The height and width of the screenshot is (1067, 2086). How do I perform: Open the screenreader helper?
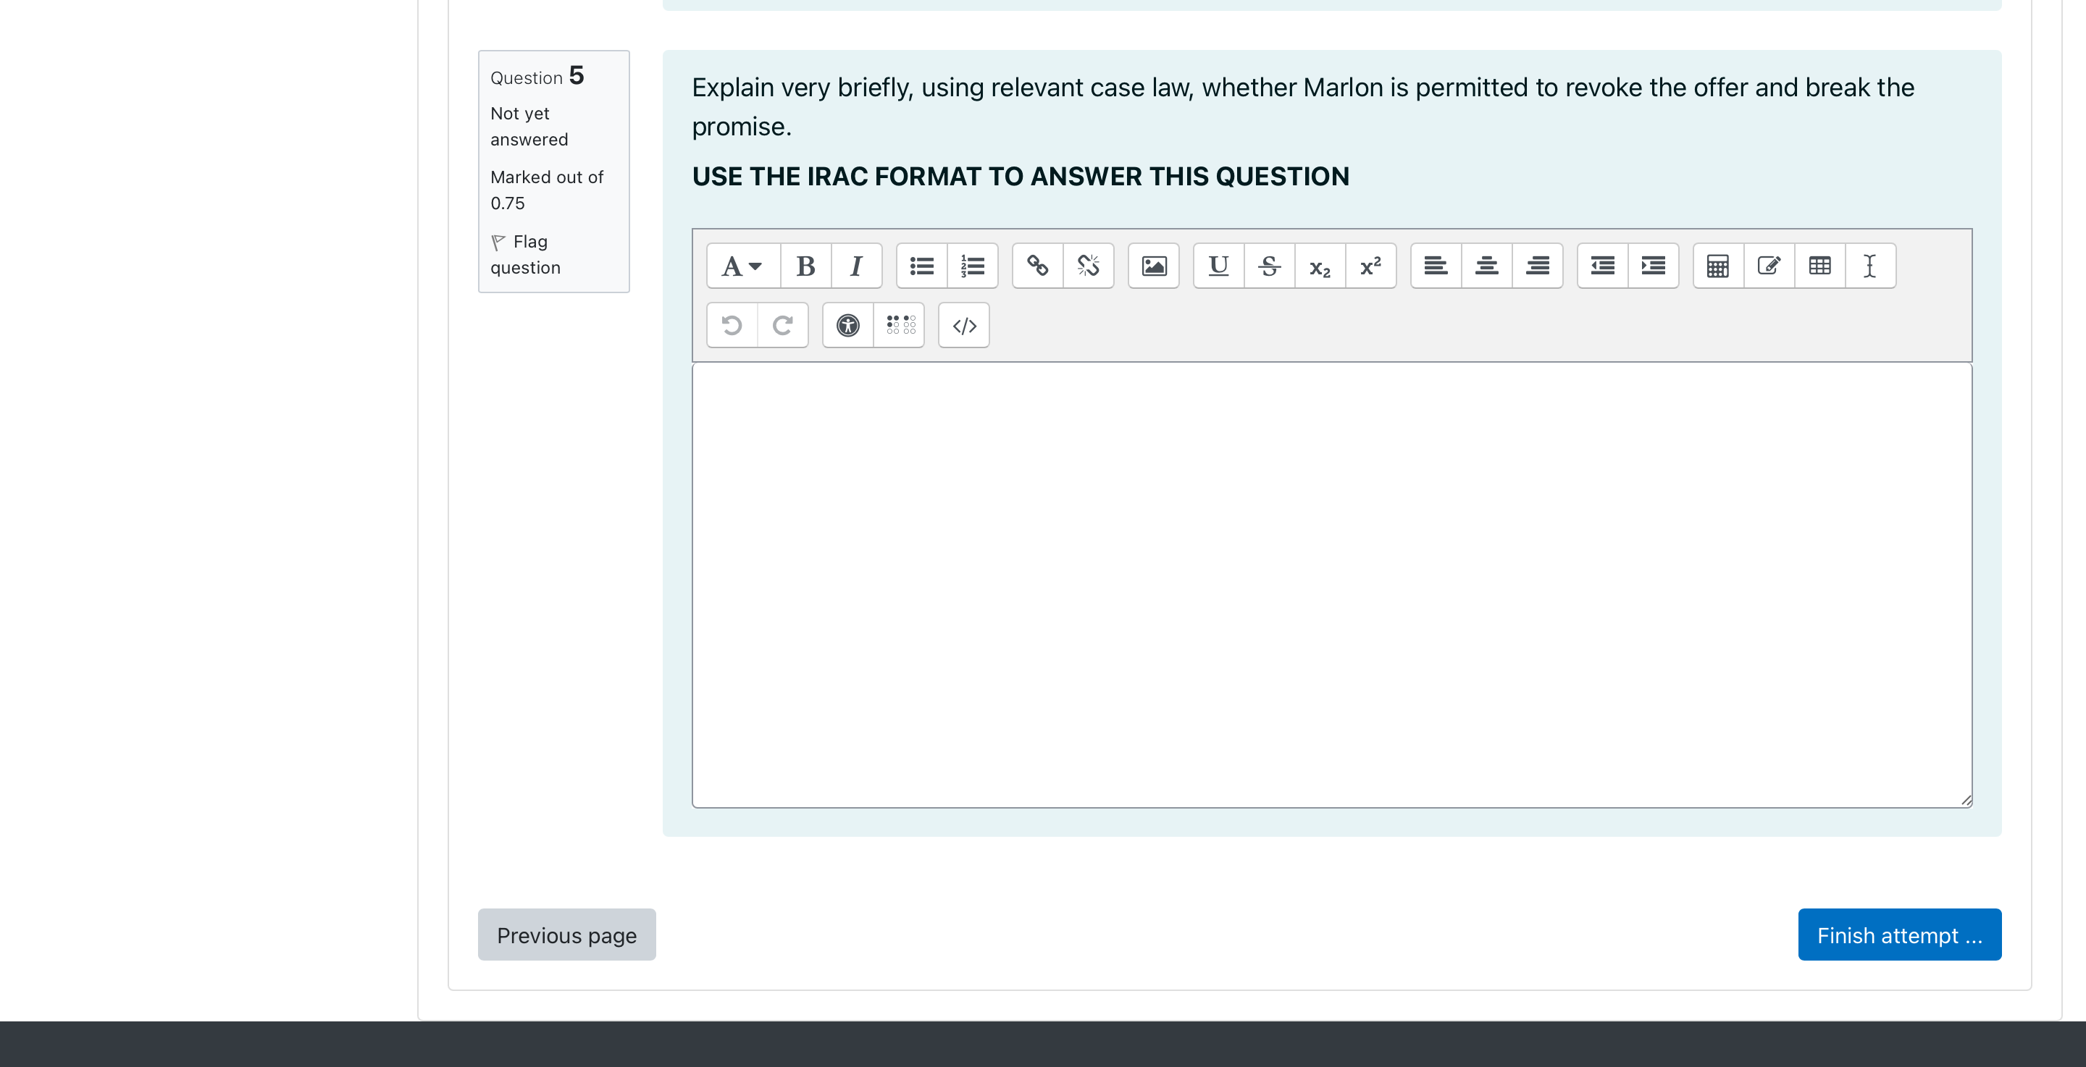[898, 324]
